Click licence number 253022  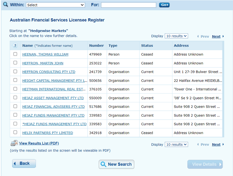(x=95, y=63)
